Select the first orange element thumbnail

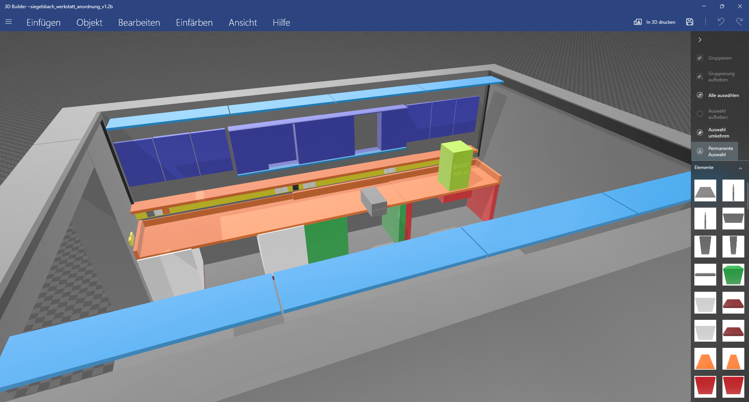[x=705, y=359]
